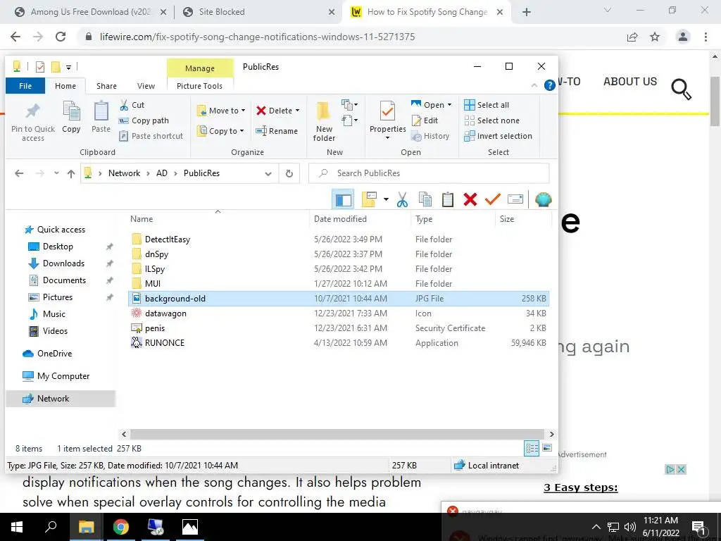The height and width of the screenshot is (541, 721).
Task: Click the Copy ribbon icon
Action: click(71, 117)
